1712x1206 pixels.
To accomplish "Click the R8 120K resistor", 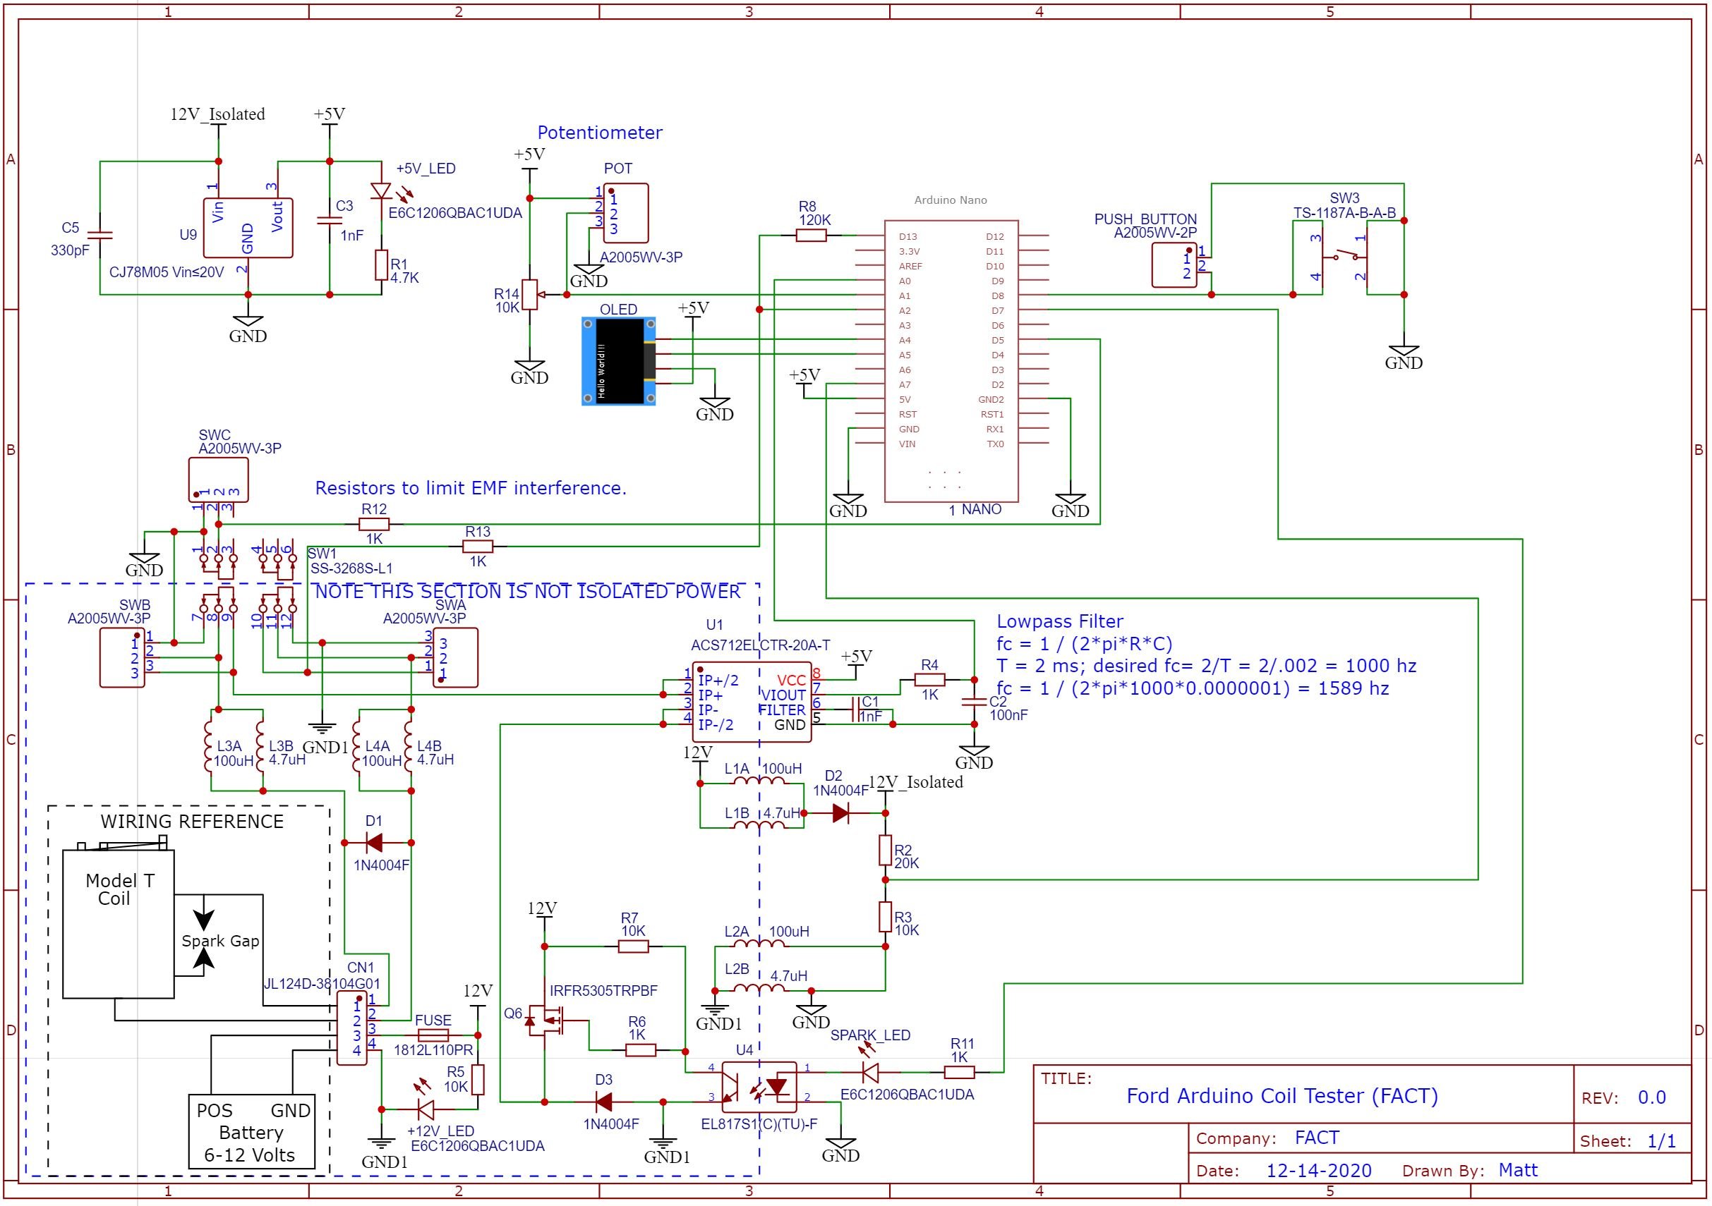I will 811,236.
